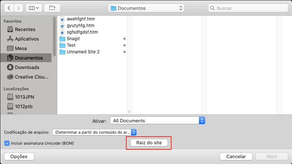Click the Raiz do site button

[149, 143]
